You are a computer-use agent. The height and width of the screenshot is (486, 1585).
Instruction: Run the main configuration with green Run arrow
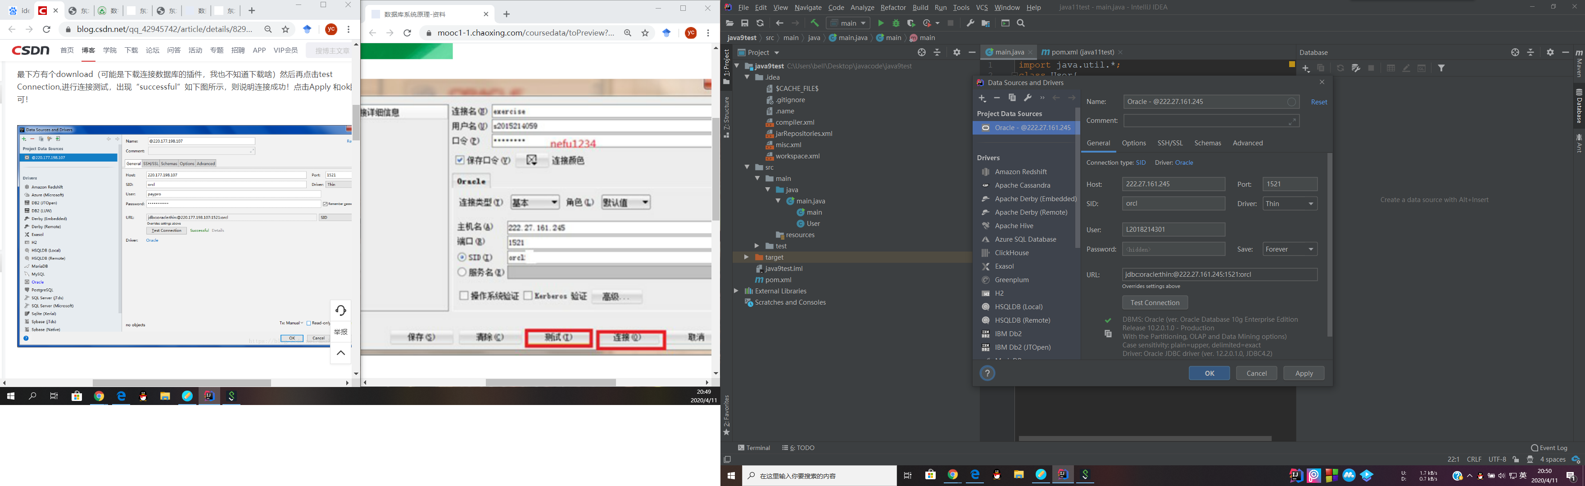tap(881, 23)
